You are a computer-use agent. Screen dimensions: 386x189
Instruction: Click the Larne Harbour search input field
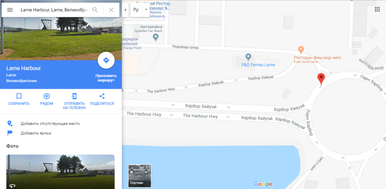click(54, 10)
